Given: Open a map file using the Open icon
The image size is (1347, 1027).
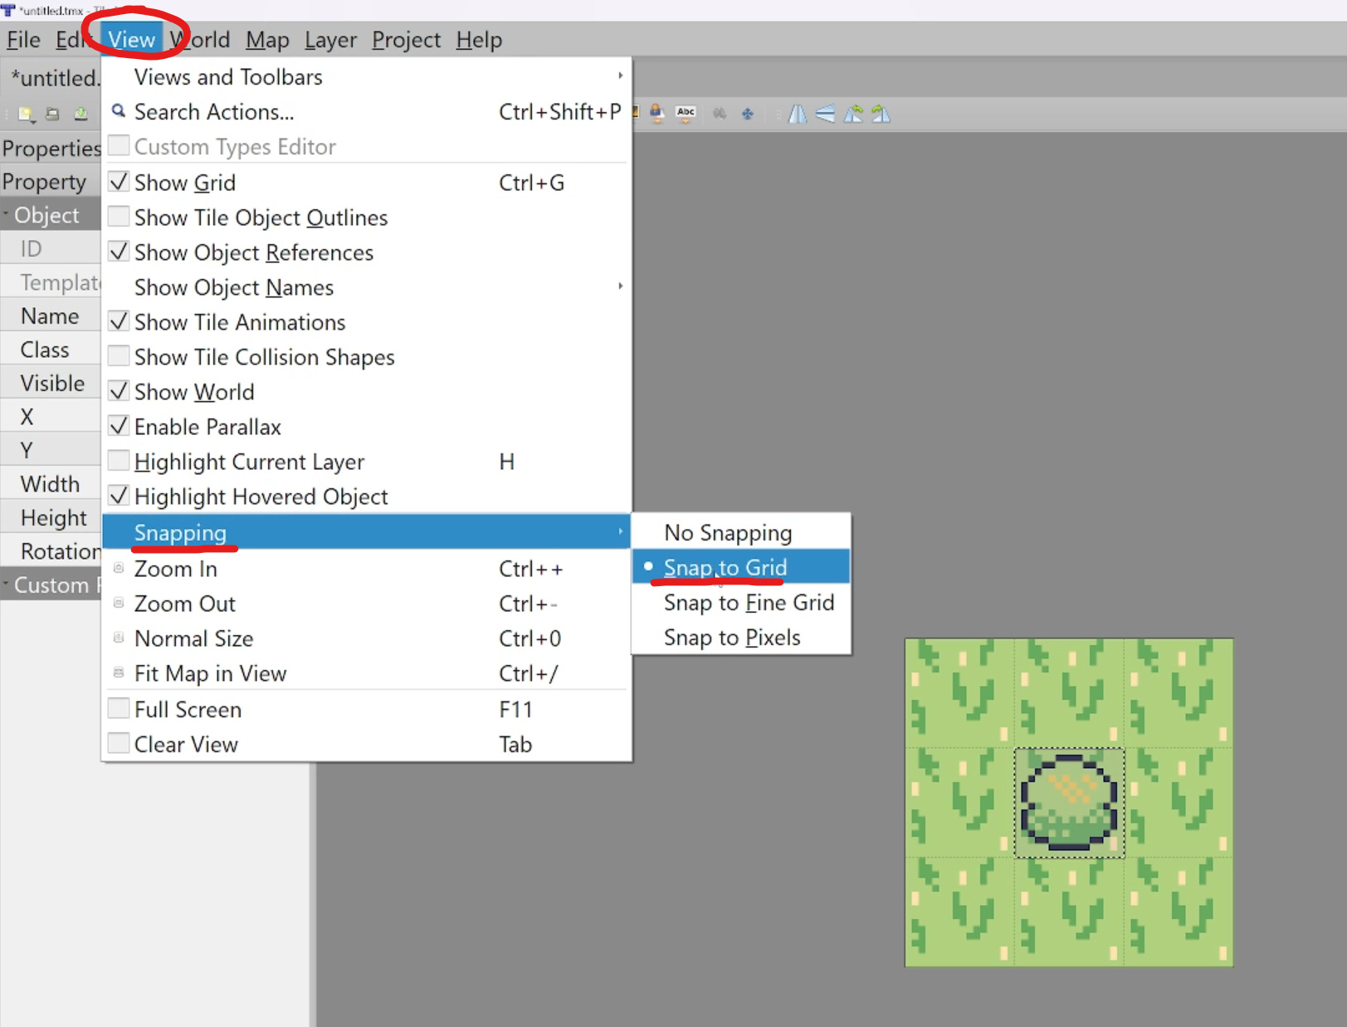Looking at the screenshot, I should tap(51, 114).
